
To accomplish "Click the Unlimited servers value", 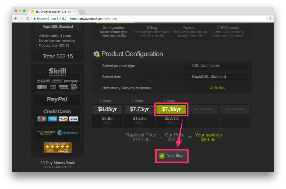I will (217, 88).
